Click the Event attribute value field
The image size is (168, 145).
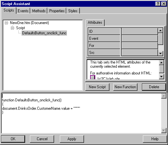click(140, 38)
